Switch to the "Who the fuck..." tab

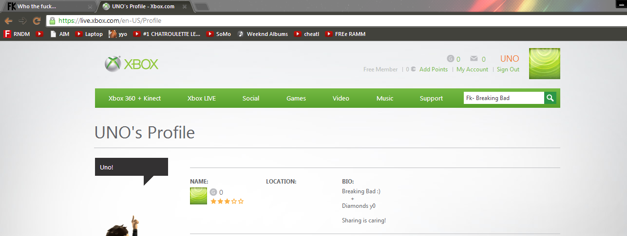click(x=49, y=7)
